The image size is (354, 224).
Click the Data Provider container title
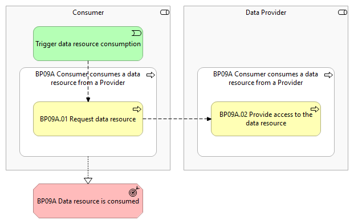pos(266,13)
